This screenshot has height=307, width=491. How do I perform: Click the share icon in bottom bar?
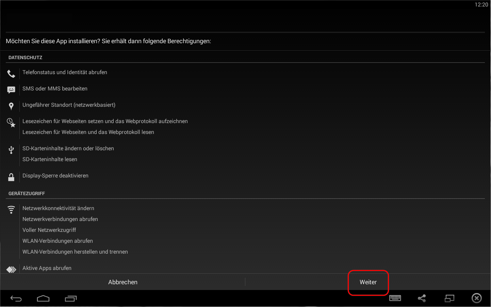[x=422, y=298]
